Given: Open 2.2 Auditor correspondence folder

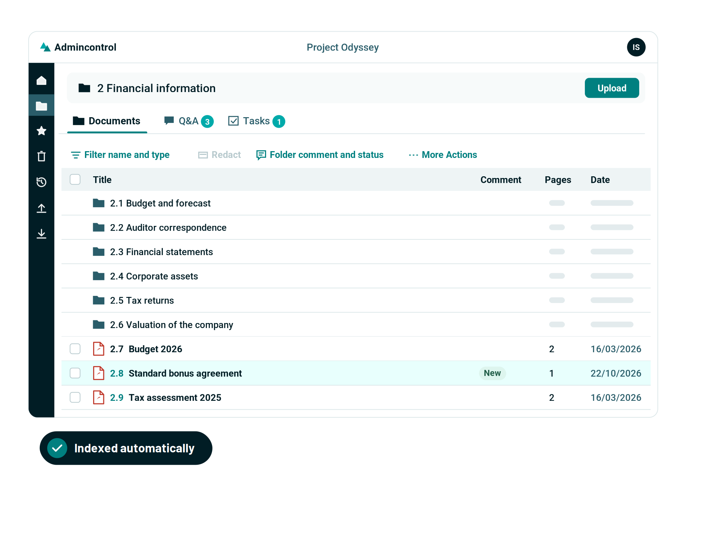Looking at the screenshot, I should click(x=168, y=228).
